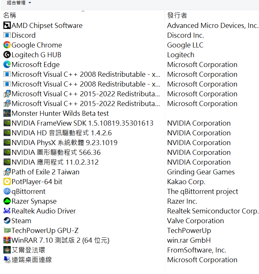
Task: Click the Realtek Audio Driver crab icon
Action: [x=7, y=211]
